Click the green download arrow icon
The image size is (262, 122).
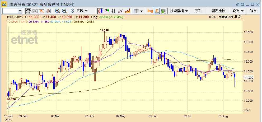click(x=163, y=11)
